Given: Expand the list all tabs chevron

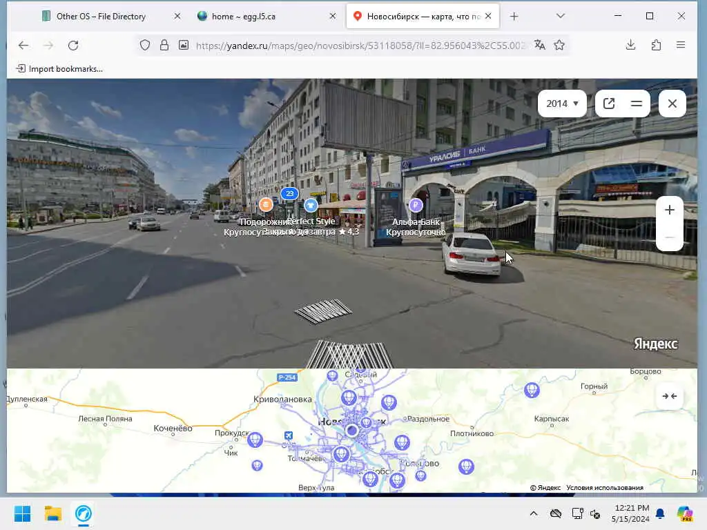Looking at the screenshot, I should [x=561, y=17].
